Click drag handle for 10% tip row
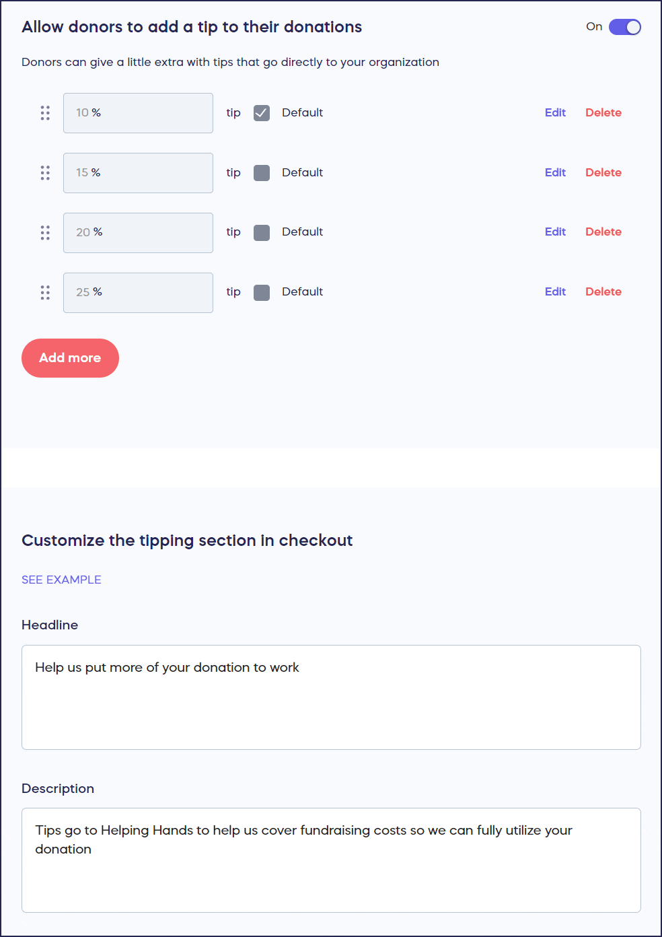 tap(45, 113)
